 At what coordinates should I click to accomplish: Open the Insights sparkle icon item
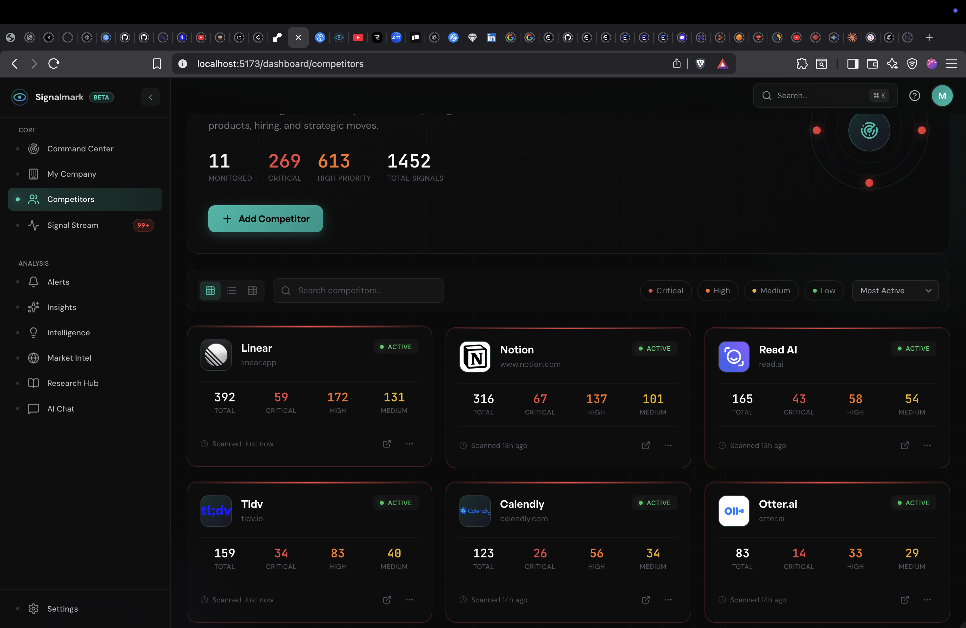click(34, 307)
